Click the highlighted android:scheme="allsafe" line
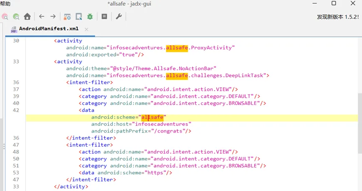 129,117
